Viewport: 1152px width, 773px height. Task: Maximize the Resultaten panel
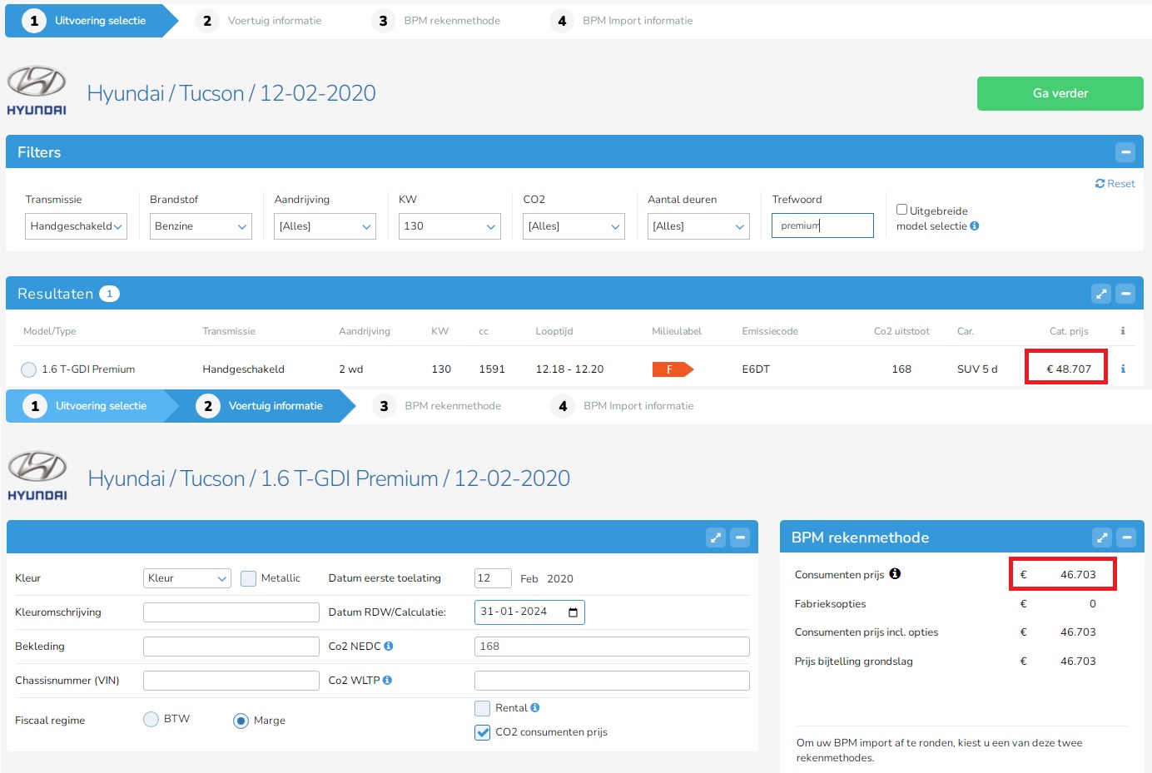coord(1101,294)
